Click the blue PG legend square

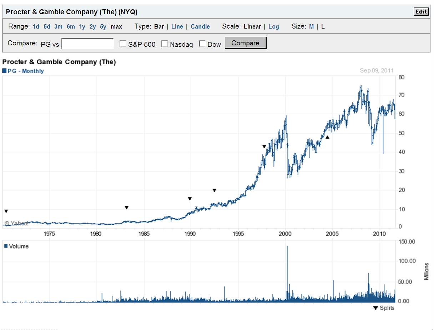(x=4, y=71)
